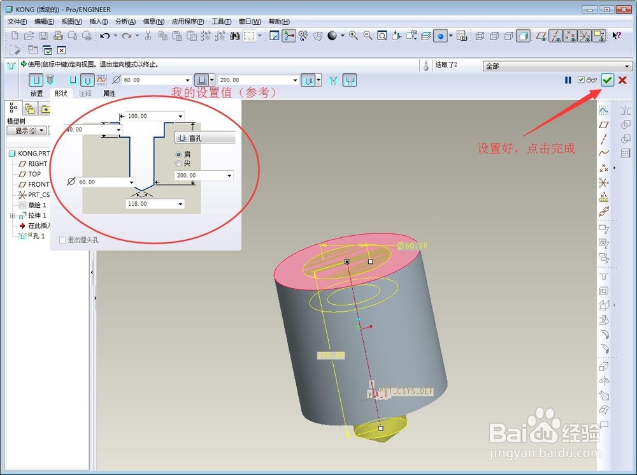Zoom in with the plus magnifier

tap(354, 36)
